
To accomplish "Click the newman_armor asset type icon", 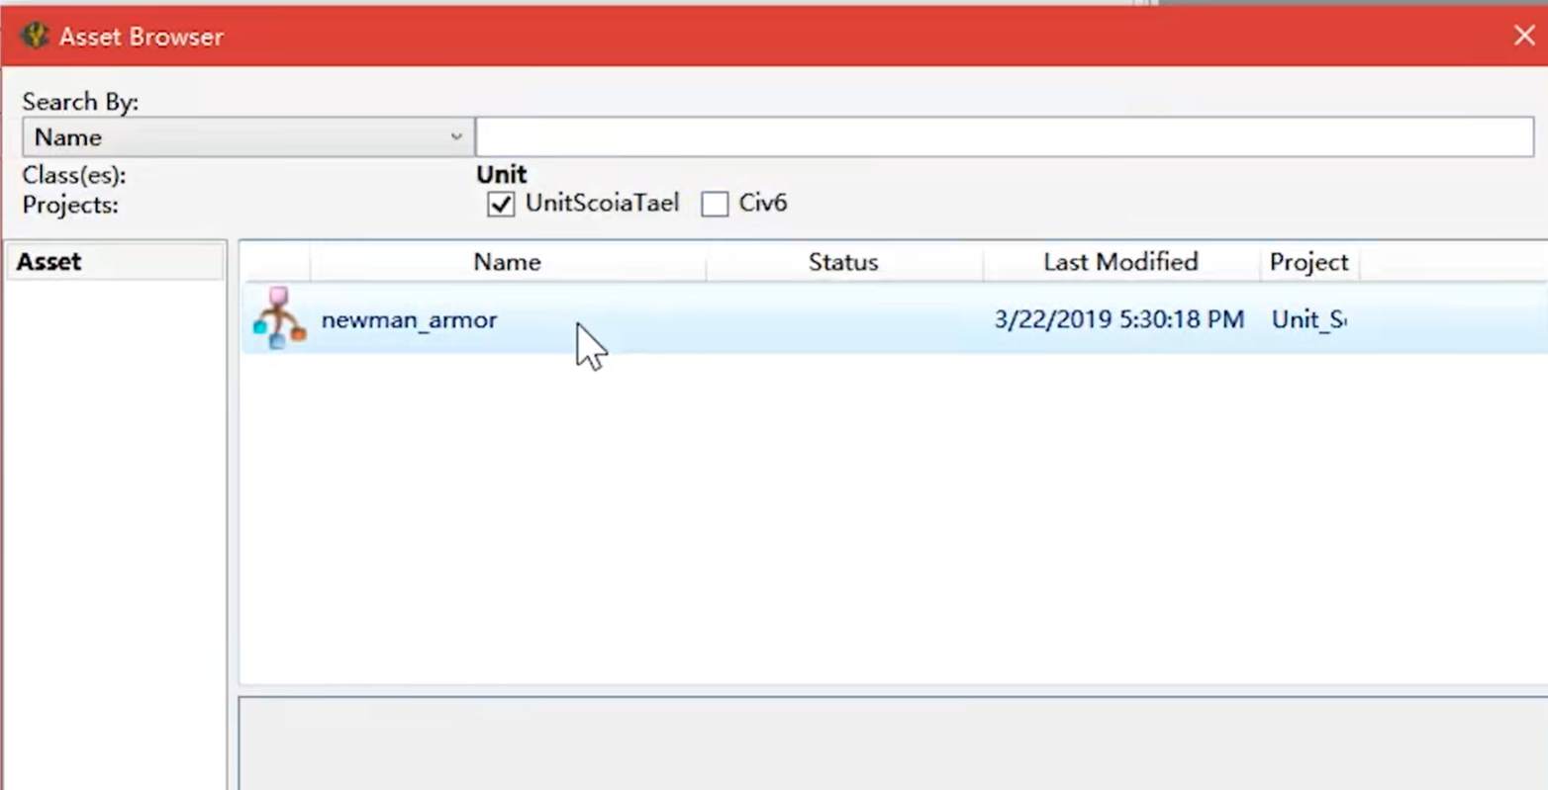I will (279, 318).
